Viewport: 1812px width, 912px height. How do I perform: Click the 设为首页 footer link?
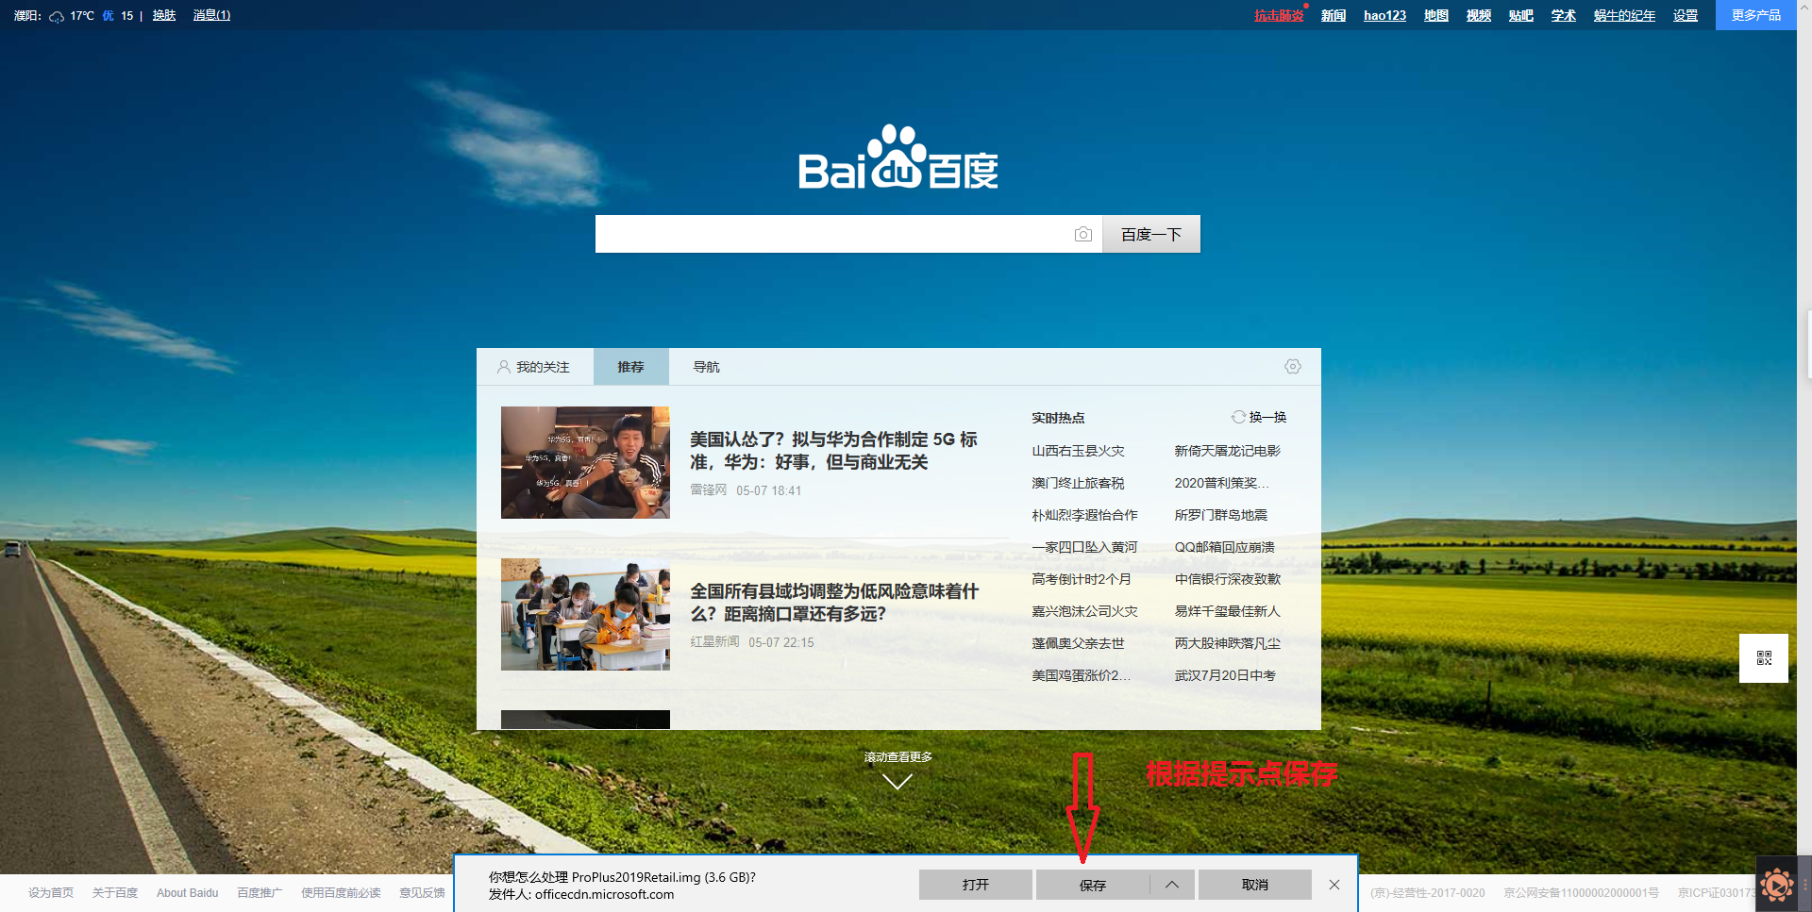(51, 893)
